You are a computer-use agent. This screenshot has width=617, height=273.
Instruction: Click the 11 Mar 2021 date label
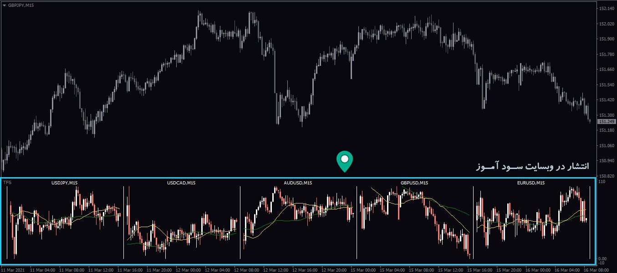[x=13, y=269]
